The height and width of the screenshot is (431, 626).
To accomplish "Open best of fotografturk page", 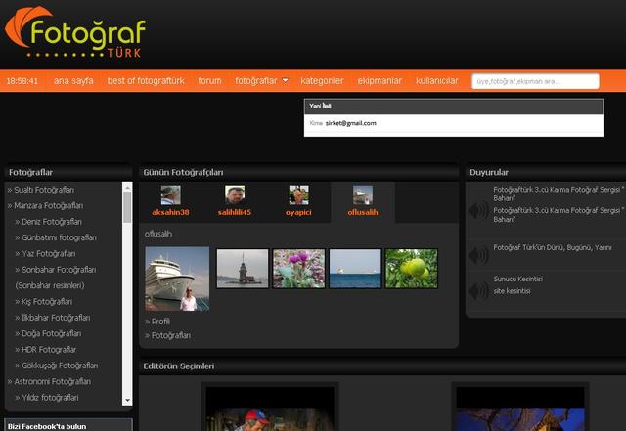I will 146,81.
